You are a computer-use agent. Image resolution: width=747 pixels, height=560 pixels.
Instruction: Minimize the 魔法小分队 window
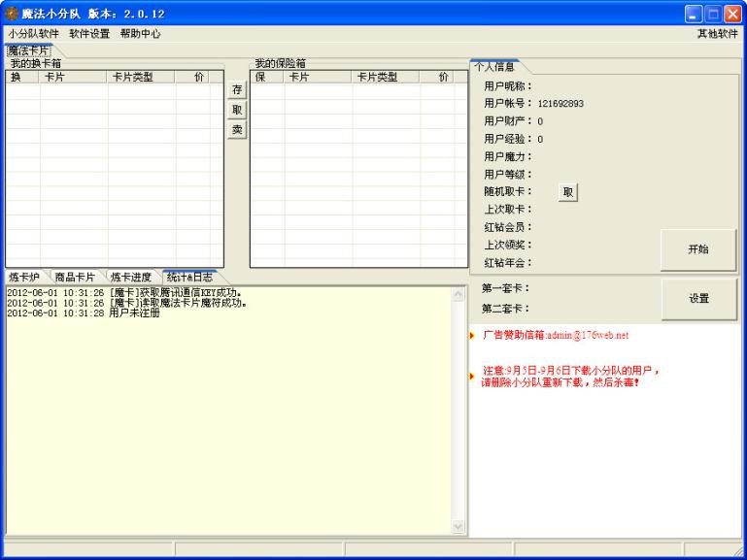point(694,15)
